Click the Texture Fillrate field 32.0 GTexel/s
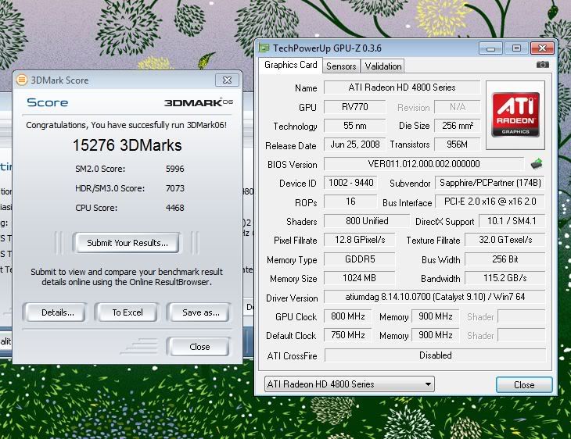This screenshot has height=439, width=571. click(x=505, y=240)
